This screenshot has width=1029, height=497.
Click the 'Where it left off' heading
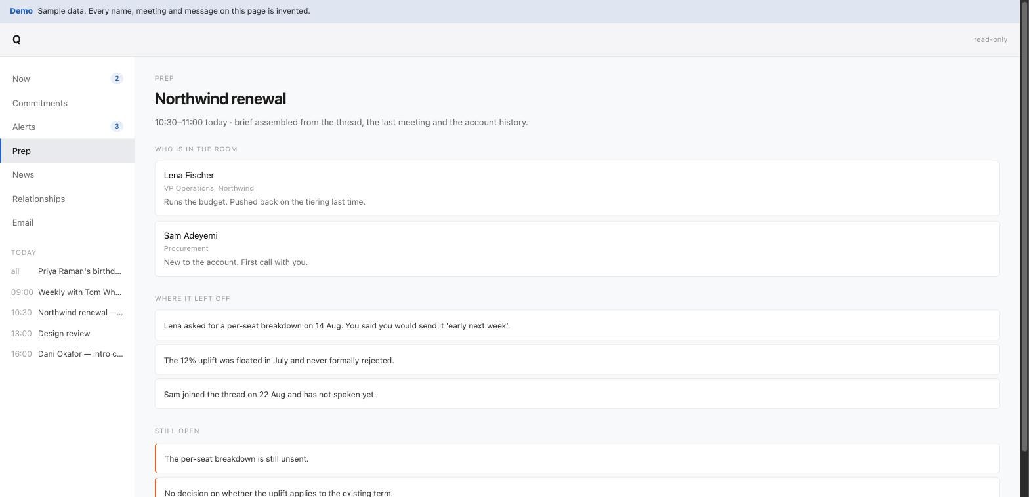pos(192,299)
